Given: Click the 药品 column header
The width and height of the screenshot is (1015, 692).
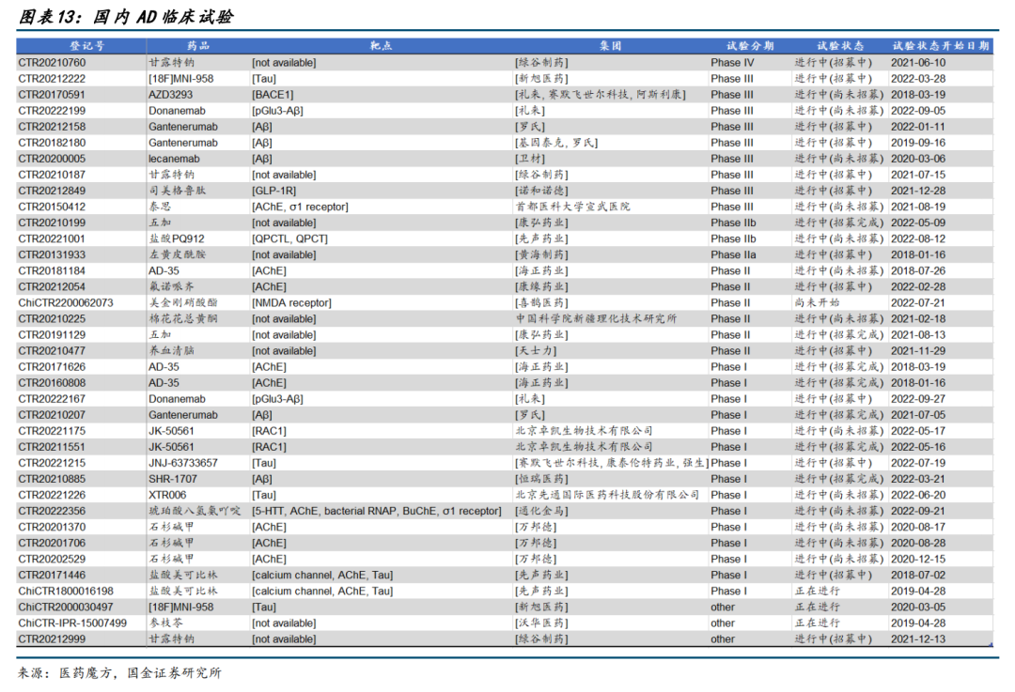Looking at the screenshot, I should click(197, 46).
